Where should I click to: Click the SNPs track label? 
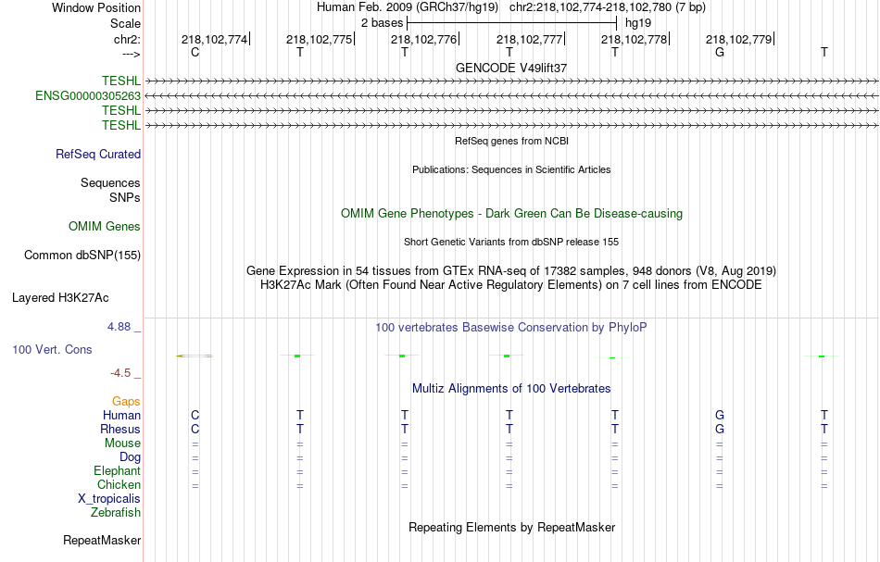click(x=125, y=197)
